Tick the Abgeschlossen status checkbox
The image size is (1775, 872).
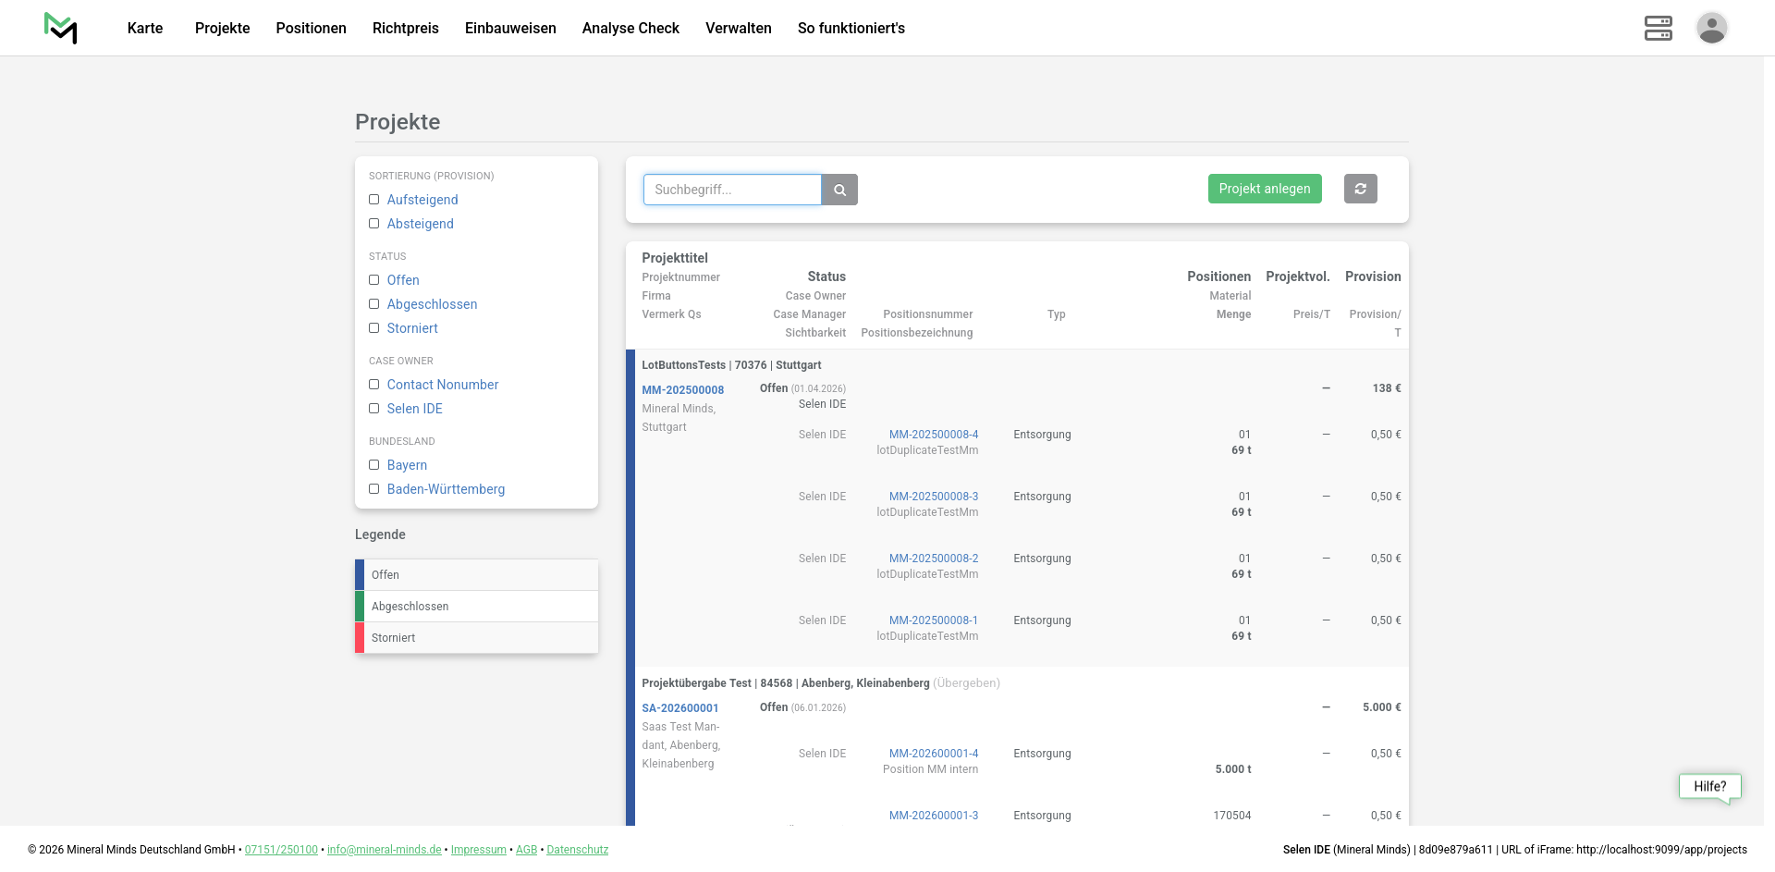tap(374, 304)
